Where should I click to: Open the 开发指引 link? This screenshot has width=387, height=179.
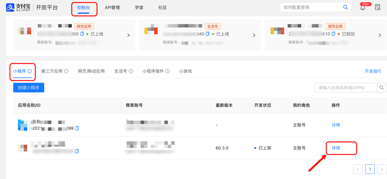[373, 71]
